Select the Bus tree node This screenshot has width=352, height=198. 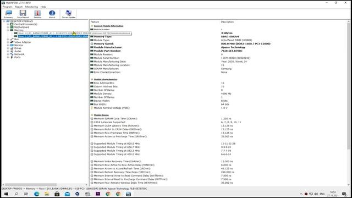click(x=16, y=39)
